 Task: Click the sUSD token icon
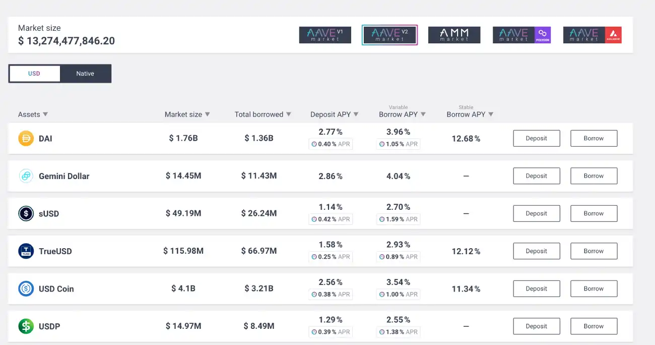(26, 213)
